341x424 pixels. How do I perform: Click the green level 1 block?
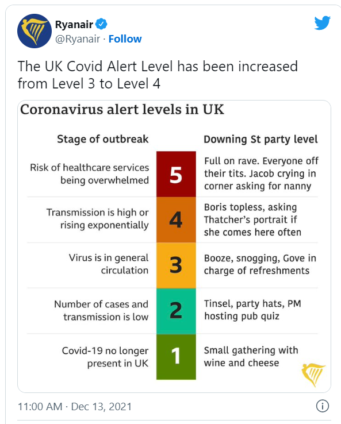coord(176,357)
